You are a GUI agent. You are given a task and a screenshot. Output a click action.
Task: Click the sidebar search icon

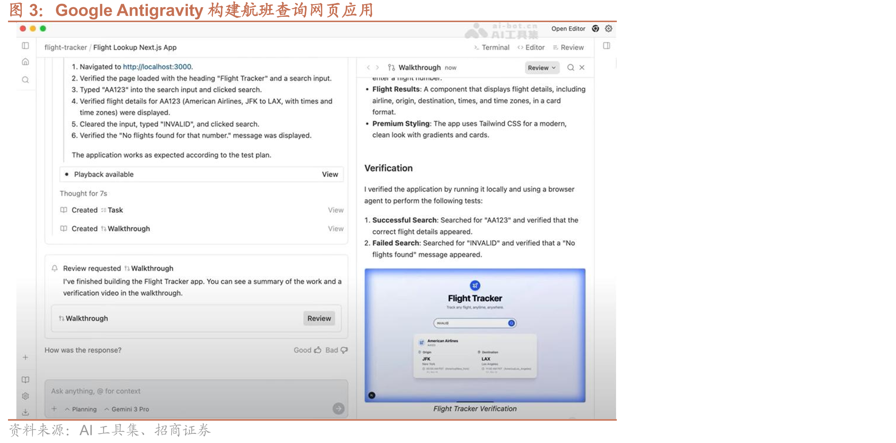tap(26, 80)
